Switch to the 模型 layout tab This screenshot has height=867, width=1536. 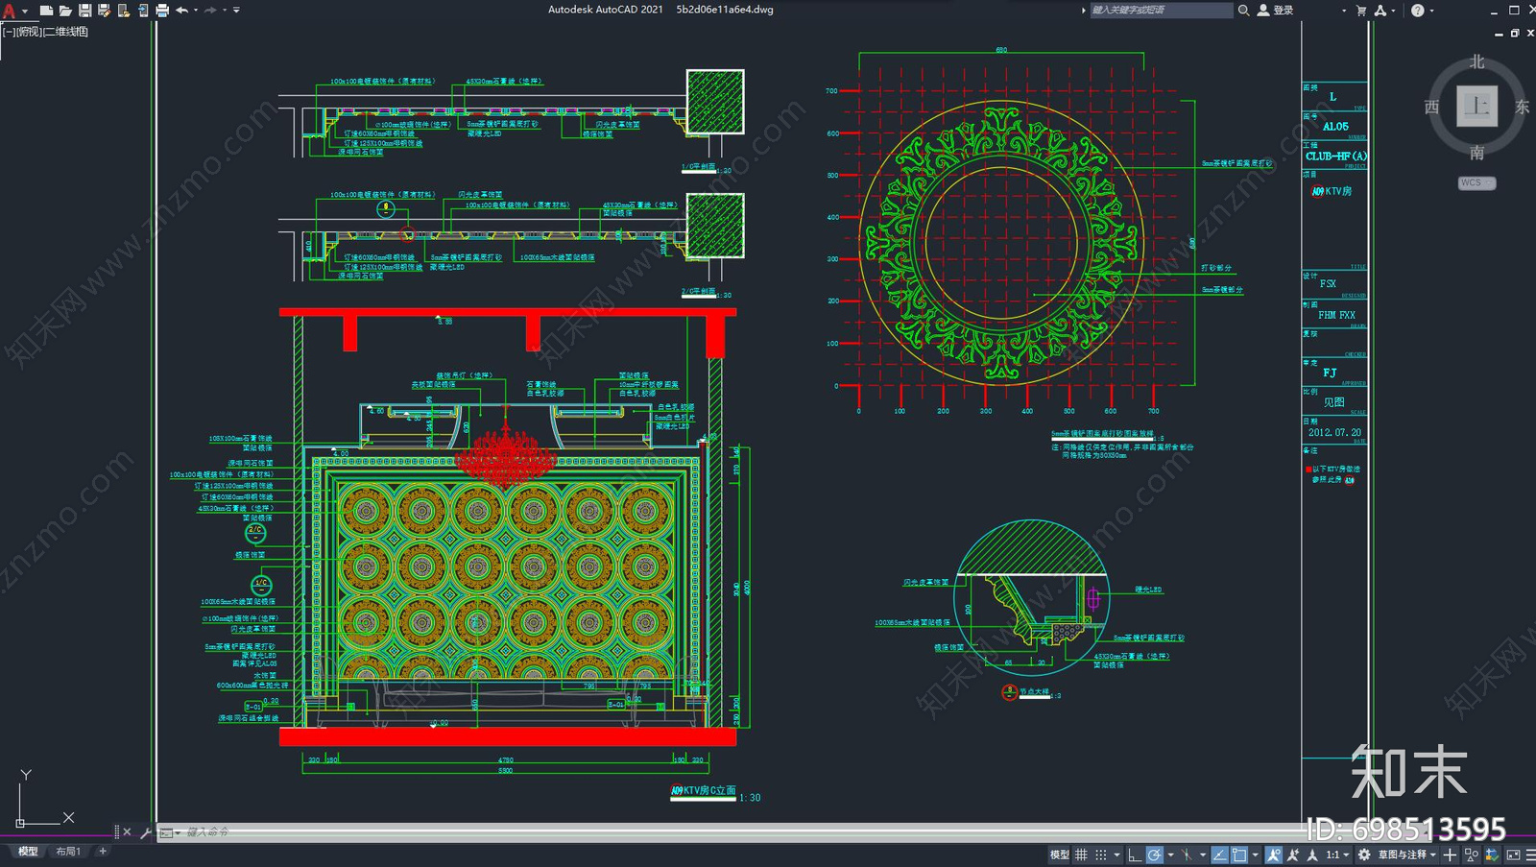click(28, 851)
